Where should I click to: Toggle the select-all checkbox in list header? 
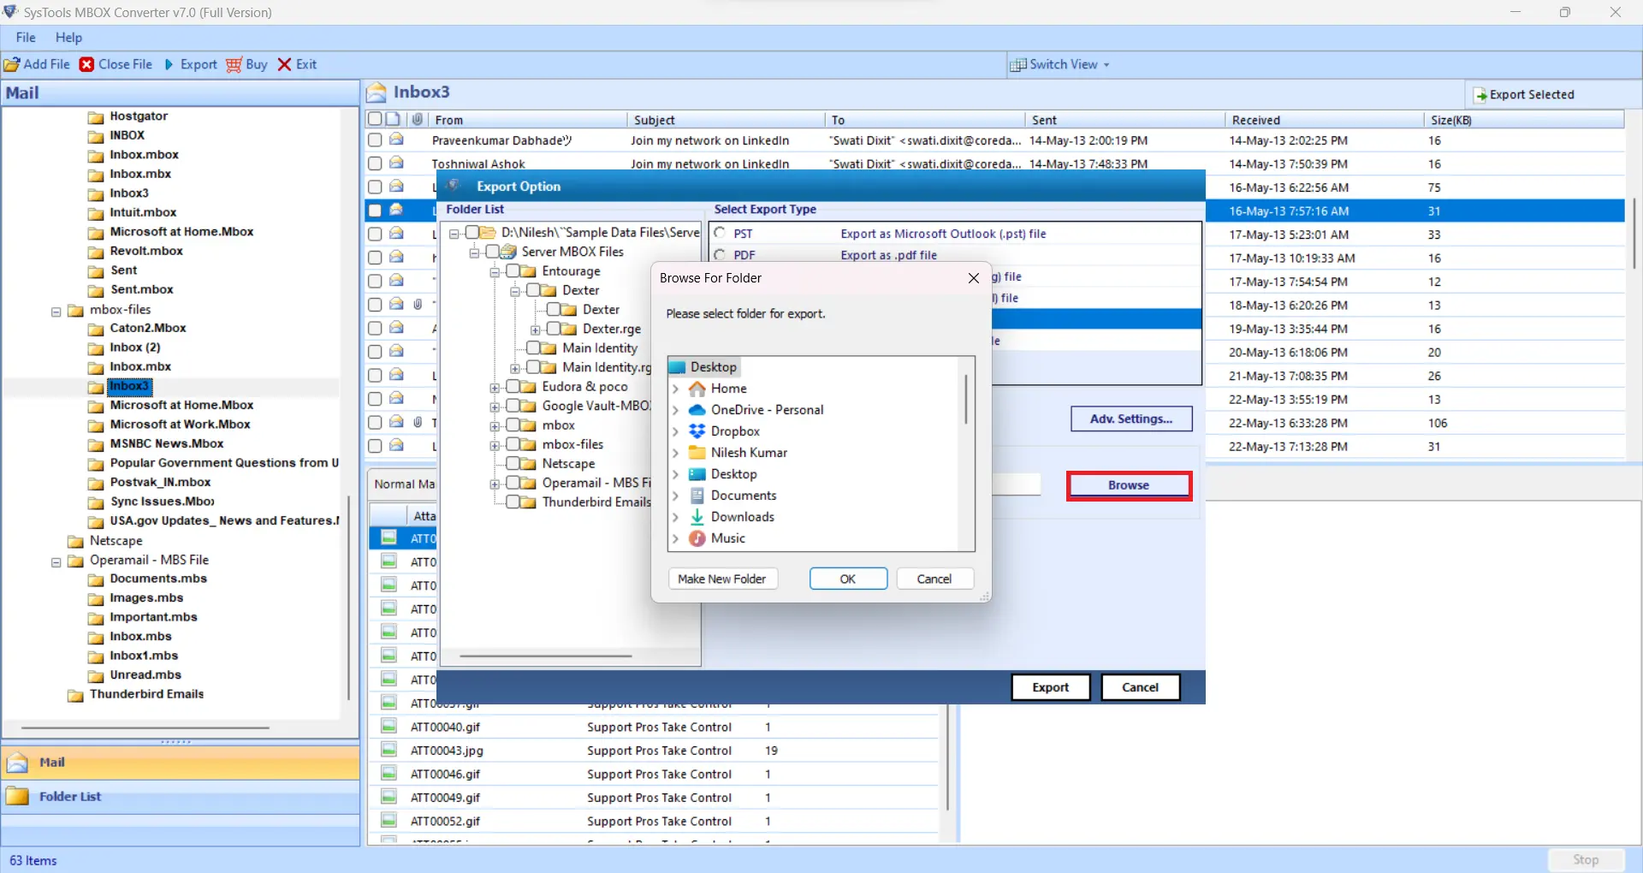[x=375, y=119]
